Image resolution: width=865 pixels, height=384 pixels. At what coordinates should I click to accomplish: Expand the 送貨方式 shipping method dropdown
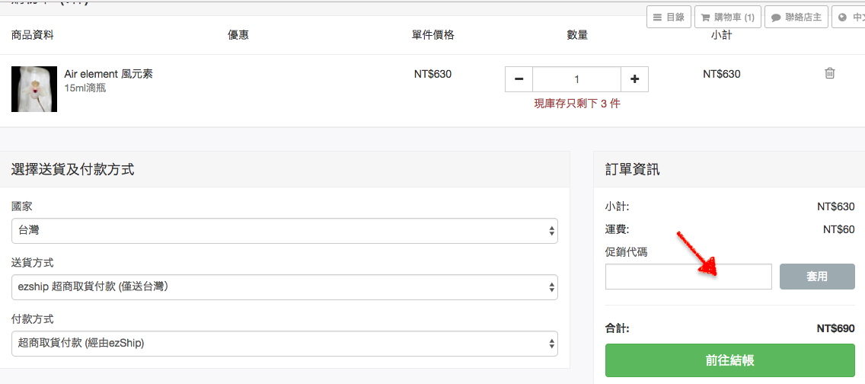pos(284,287)
